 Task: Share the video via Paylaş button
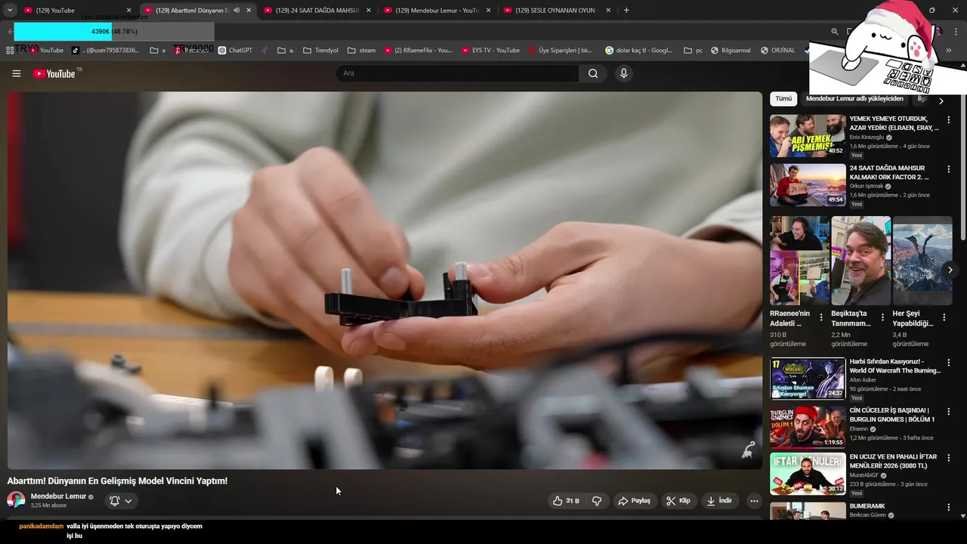tap(634, 501)
